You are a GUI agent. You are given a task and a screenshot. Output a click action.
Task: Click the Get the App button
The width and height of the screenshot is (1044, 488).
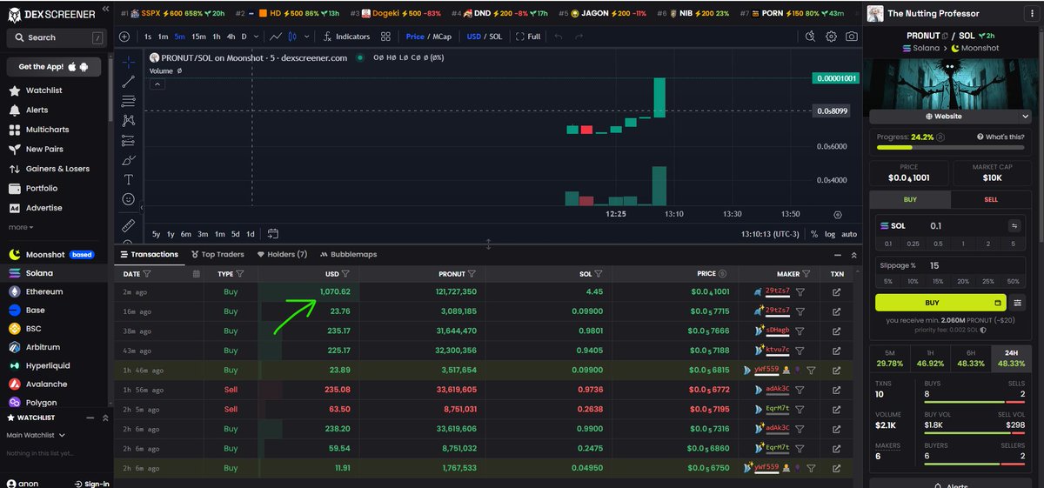(x=54, y=67)
